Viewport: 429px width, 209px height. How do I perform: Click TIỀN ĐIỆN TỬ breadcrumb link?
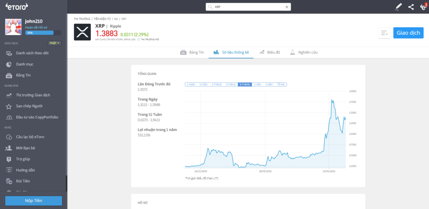103,19
